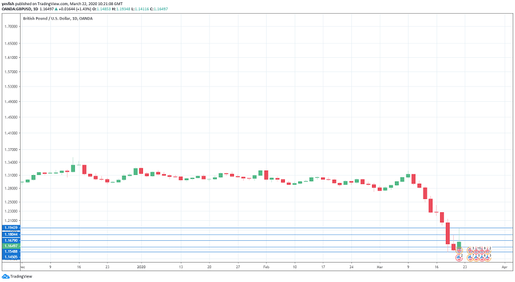Click the 1.25000 price axis label
Screen dimensions: 515x282
click(x=11, y=202)
